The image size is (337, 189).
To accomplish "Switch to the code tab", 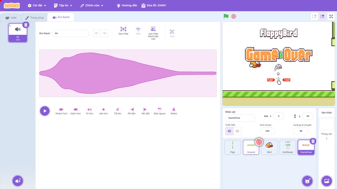I will pyautogui.click(x=11, y=18).
